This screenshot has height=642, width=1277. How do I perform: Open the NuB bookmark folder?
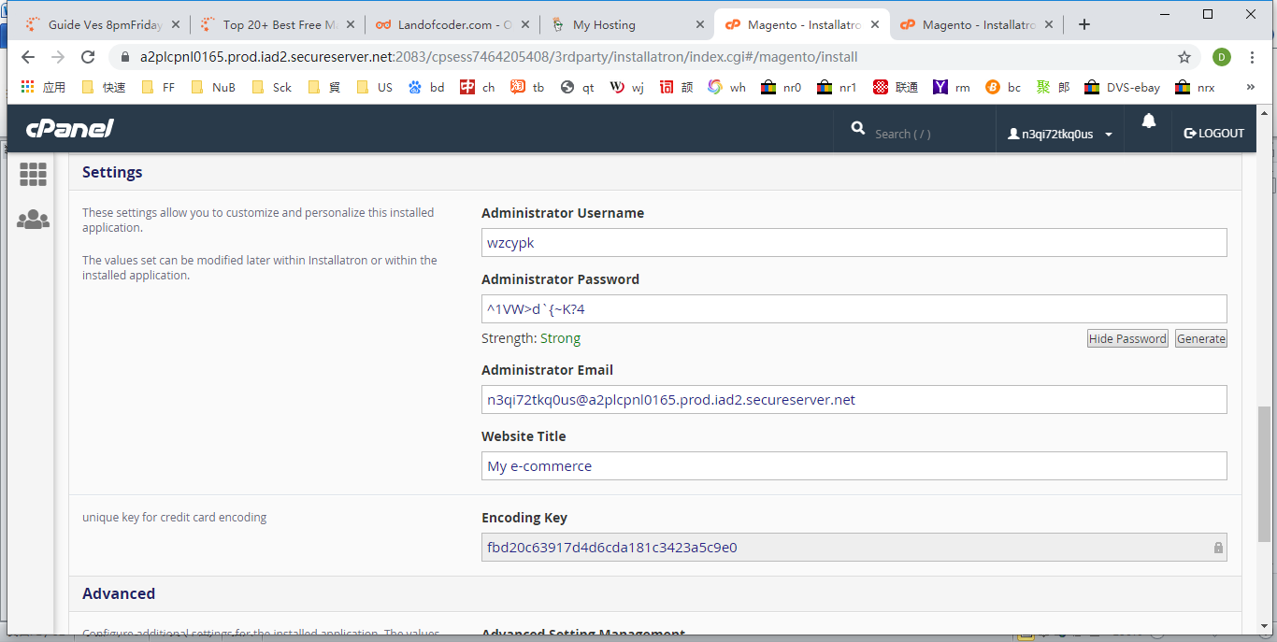pyautogui.click(x=213, y=87)
